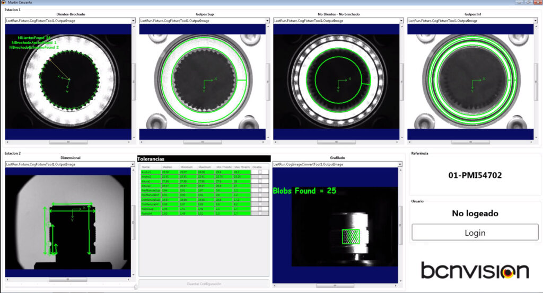Open the Dientes-Brochado image source dropdown

point(133,21)
